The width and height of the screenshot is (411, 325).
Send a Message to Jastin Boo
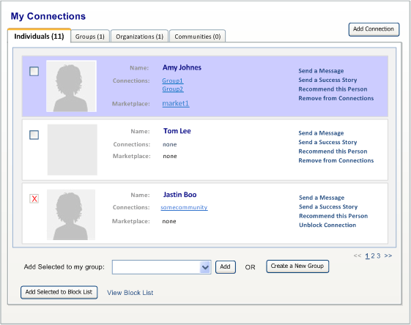click(x=322, y=198)
